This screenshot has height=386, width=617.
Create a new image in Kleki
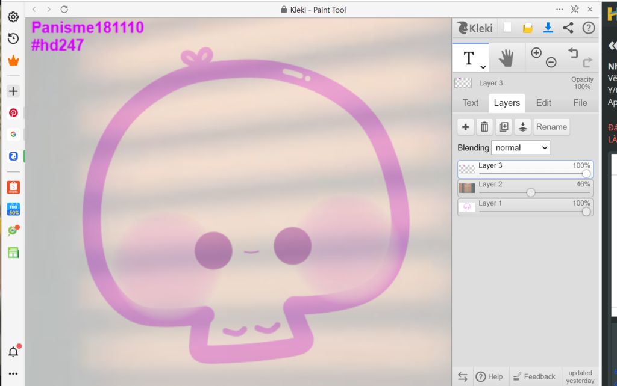click(x=507, y=28)
